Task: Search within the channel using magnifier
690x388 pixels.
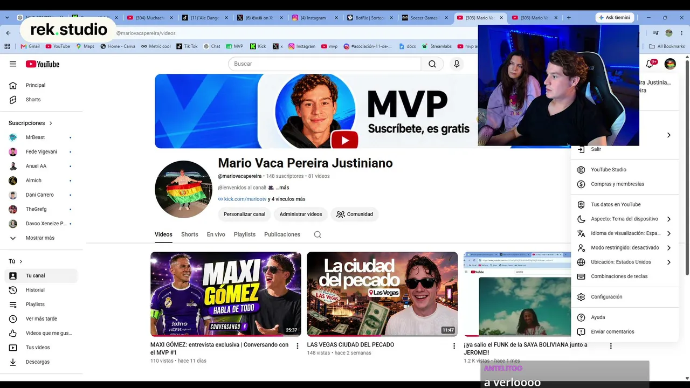Action: coord(318,234)
